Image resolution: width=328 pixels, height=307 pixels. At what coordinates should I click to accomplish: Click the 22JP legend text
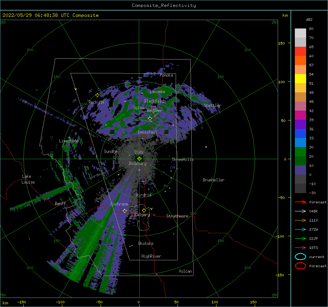tap(313, 238)
